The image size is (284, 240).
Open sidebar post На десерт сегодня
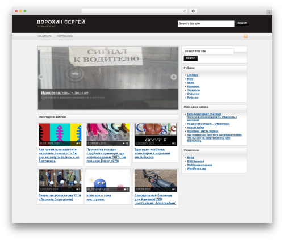[208, 124]
